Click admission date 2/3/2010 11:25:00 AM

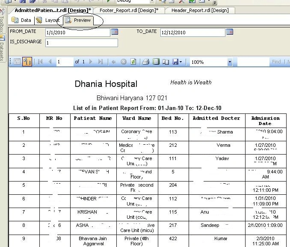[266, 241]
